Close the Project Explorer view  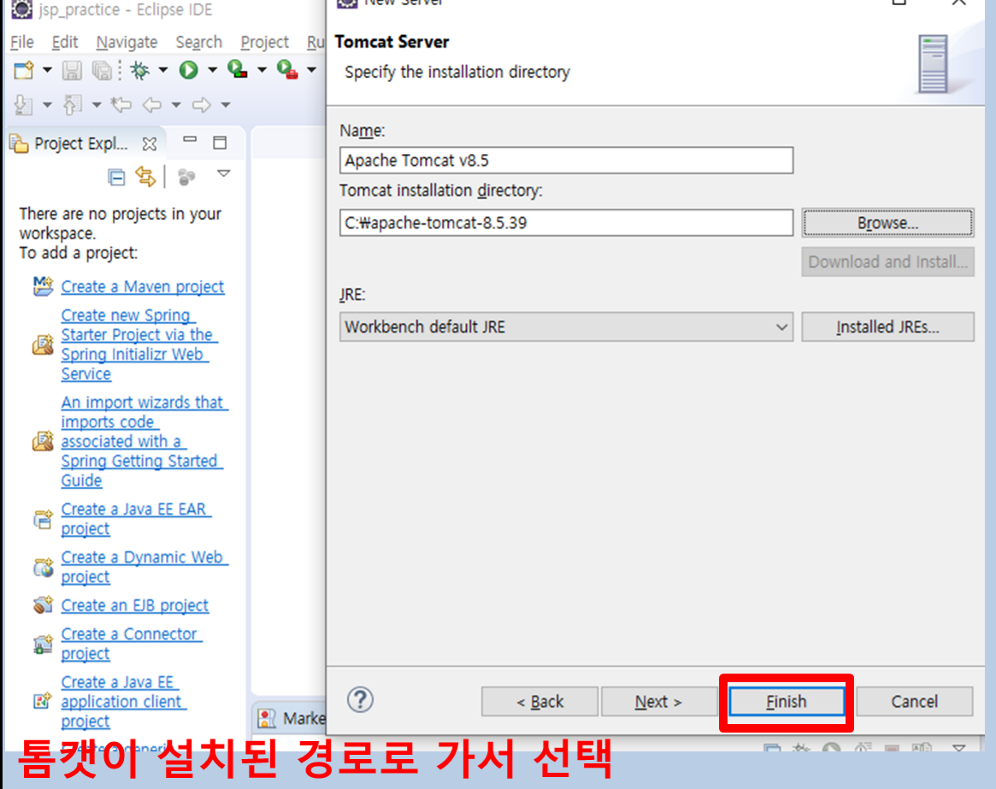(x=150, y=144)
